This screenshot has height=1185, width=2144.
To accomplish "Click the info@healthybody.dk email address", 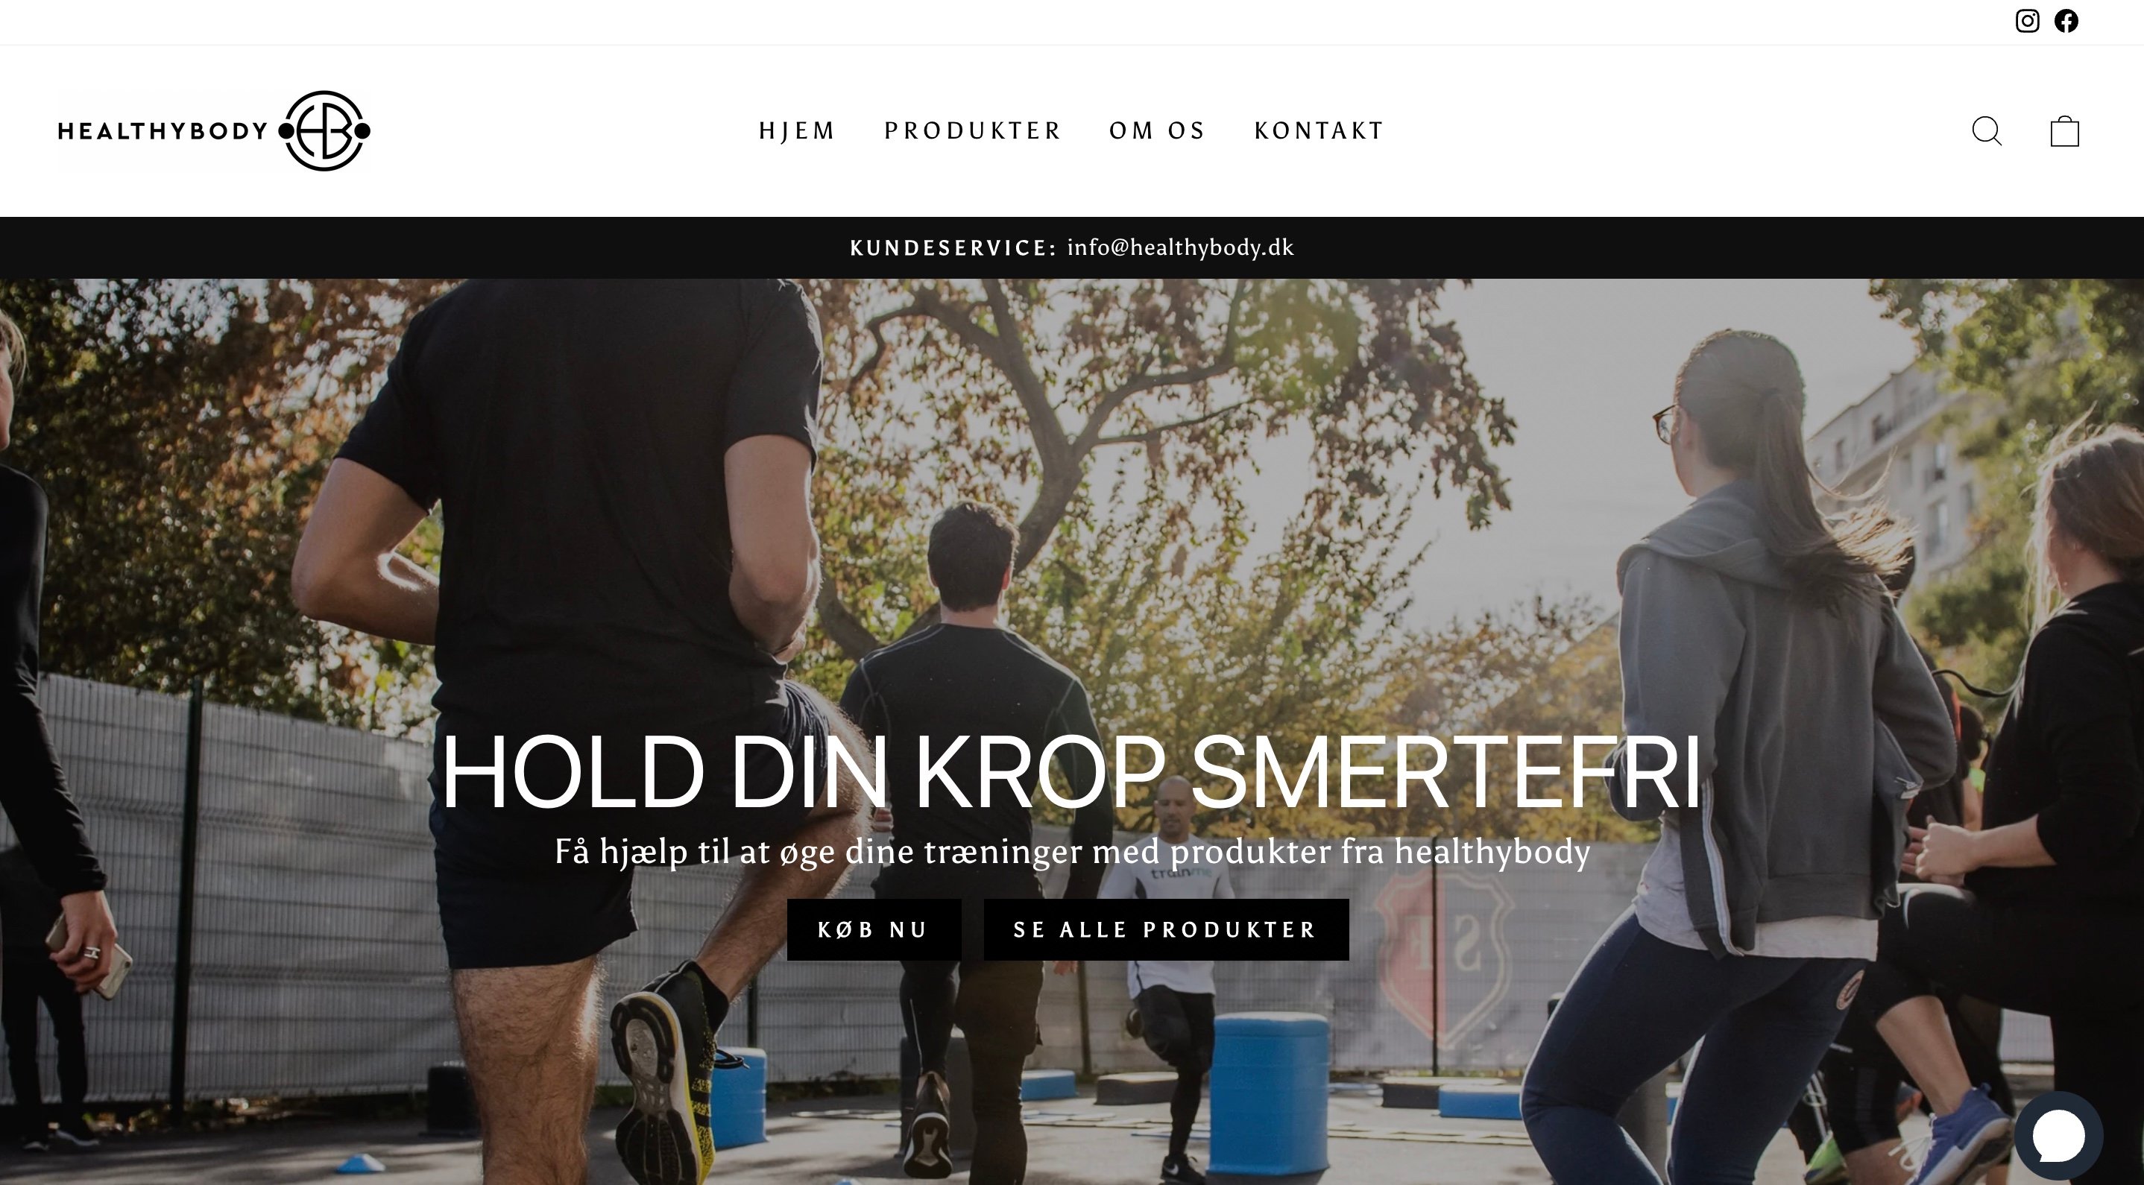I will (1180, 248).
